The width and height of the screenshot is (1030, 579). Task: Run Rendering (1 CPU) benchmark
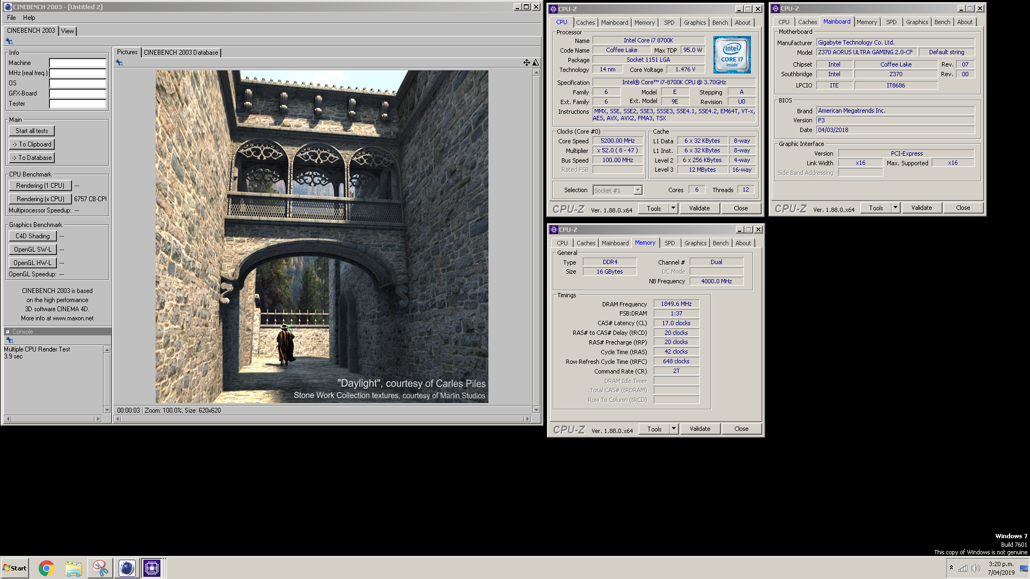[40, 186]
